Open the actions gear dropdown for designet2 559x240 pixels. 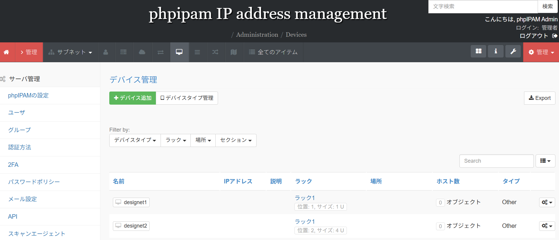547,226
